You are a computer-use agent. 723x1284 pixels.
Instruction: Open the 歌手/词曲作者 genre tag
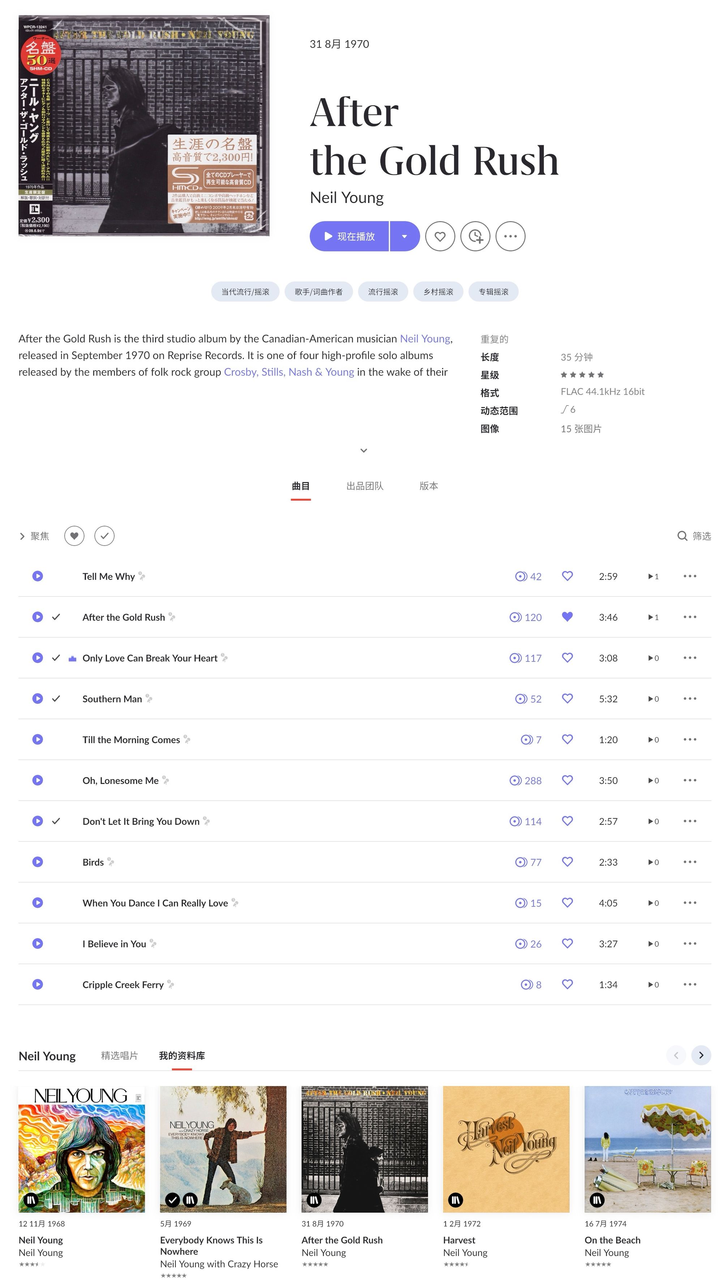(x=319, y=292)
